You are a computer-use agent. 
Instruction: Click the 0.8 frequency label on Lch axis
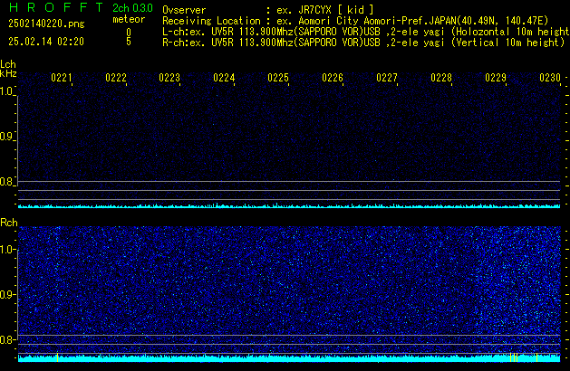6,182
